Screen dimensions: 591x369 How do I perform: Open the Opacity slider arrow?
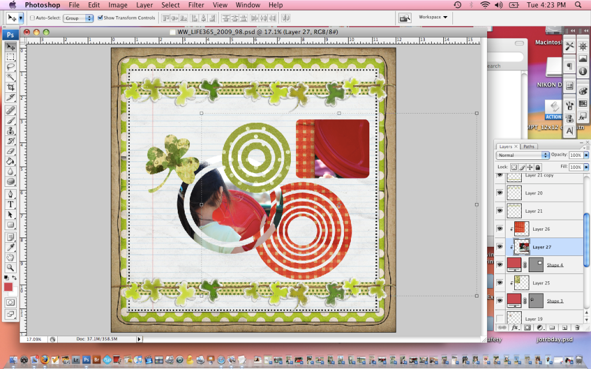pyautogui.click(x=586, y=155)
